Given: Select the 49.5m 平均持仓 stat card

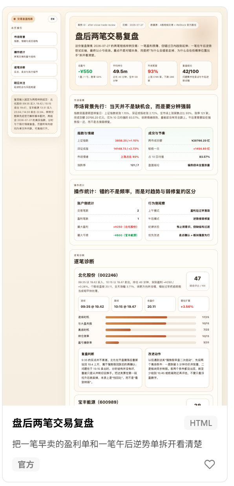Looking at the screenshot, I should (x=126, y=73).
